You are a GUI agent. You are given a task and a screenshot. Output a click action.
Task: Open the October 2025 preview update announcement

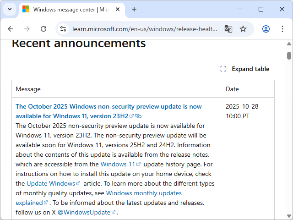coord(109,111)
